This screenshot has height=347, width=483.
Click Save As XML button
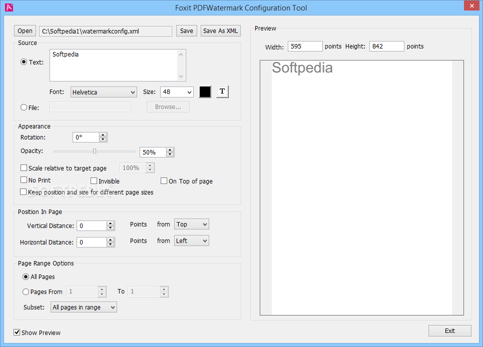pos(221,31)
